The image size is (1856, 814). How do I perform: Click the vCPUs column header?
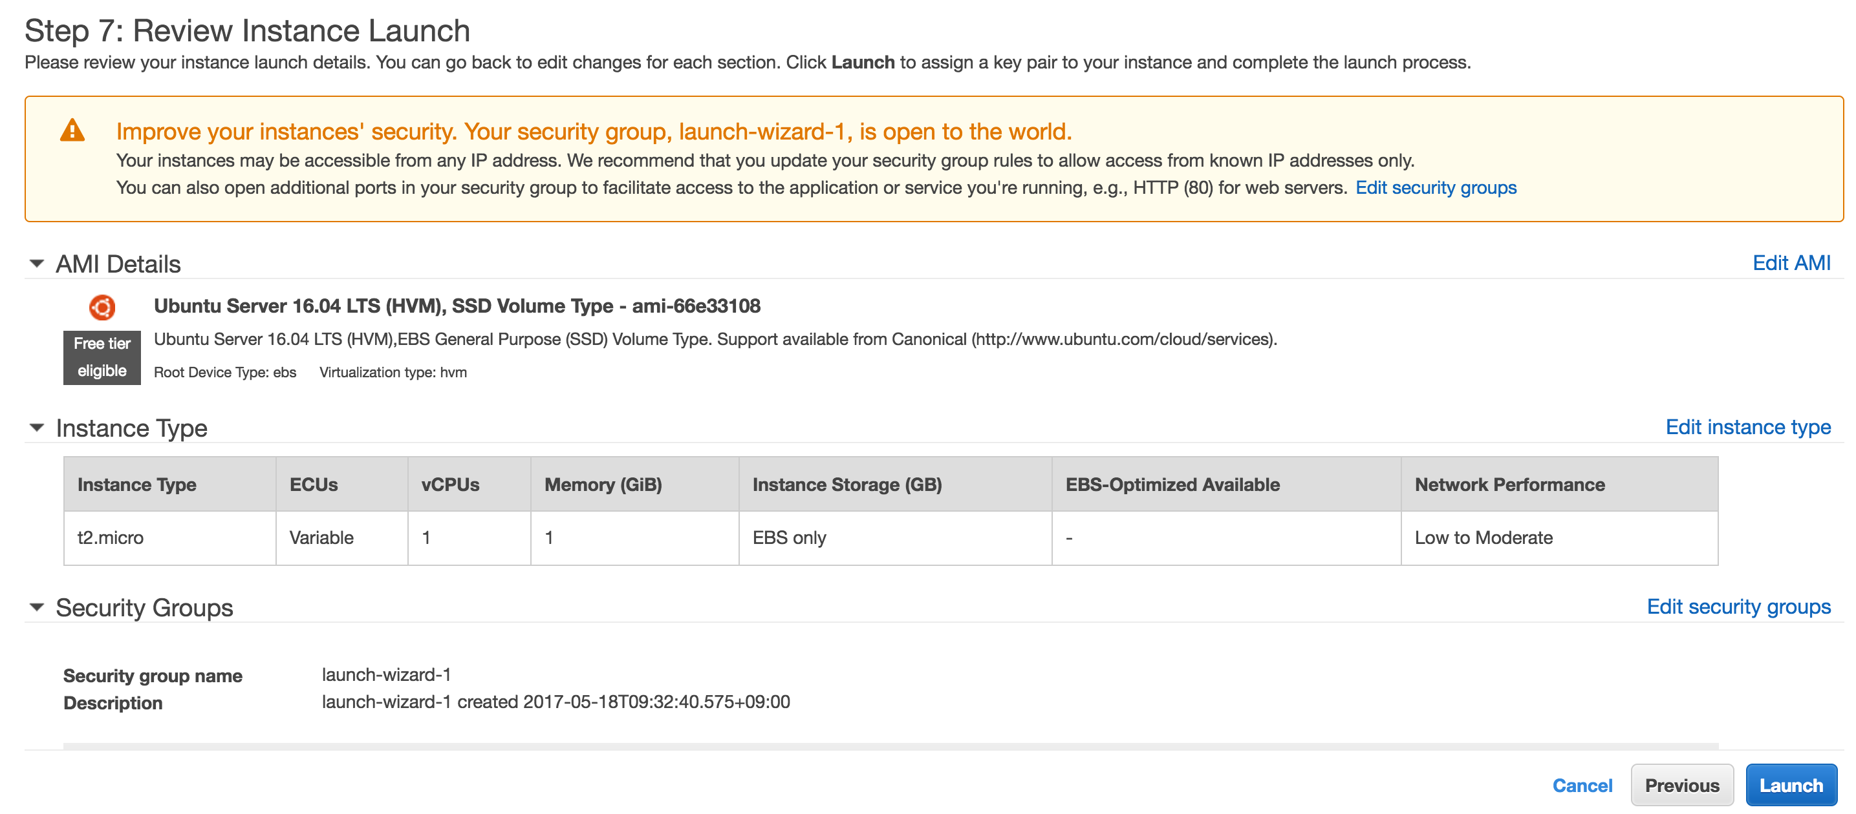[x=469, y=485]
